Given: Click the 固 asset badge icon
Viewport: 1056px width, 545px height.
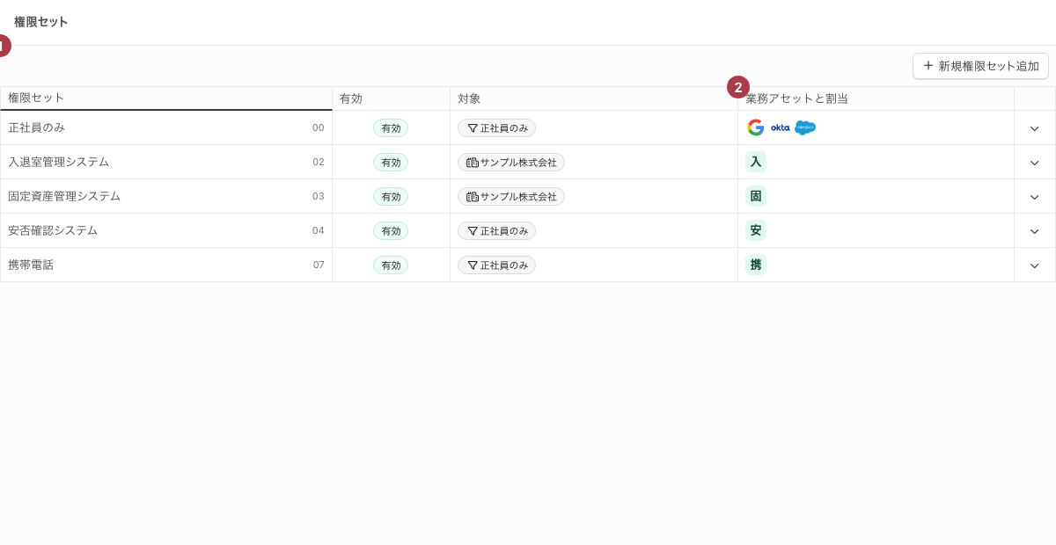Looking at the screenshot, I should pyautogui.click(x=756, y=196).
